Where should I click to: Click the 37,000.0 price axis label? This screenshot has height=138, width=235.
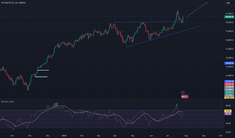pos(229,49)
